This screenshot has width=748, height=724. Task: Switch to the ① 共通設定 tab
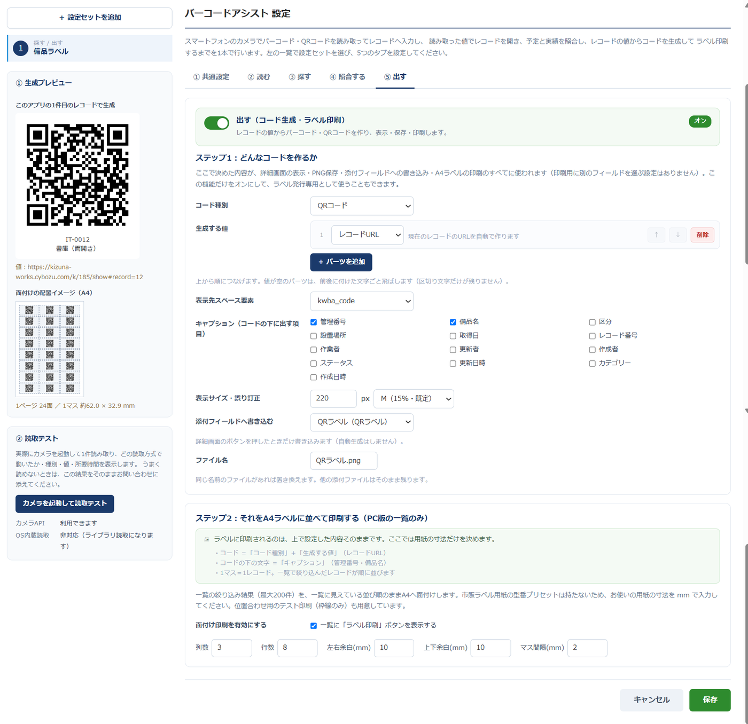click(x=211, y=77)
